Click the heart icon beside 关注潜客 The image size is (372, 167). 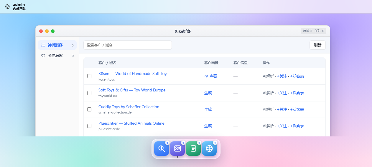pyautogui.click(x=43, y=56)
